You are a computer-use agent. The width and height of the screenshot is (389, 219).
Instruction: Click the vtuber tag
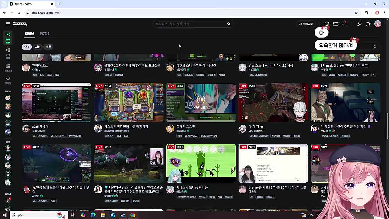click(286, 136)
